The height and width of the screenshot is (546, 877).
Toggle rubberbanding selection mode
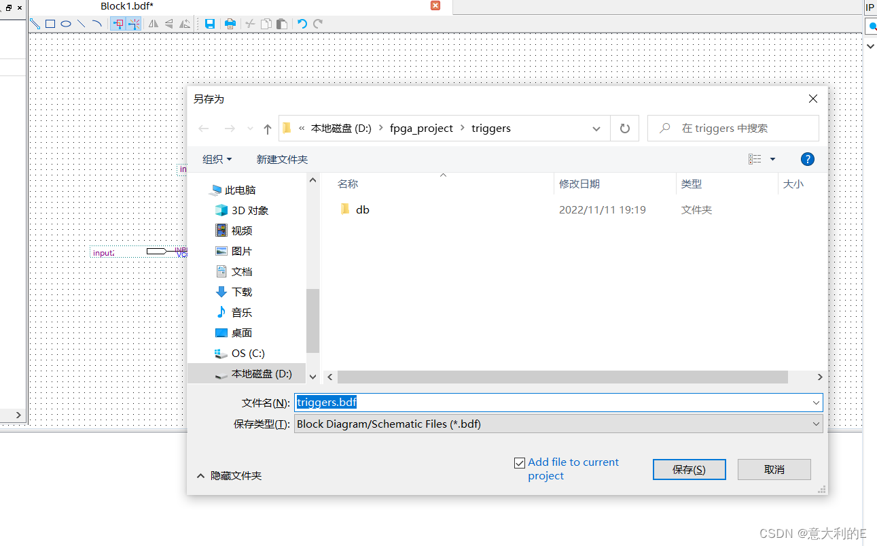pos(118,24)
